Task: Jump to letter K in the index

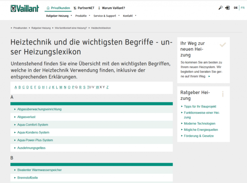Action: 53,87
